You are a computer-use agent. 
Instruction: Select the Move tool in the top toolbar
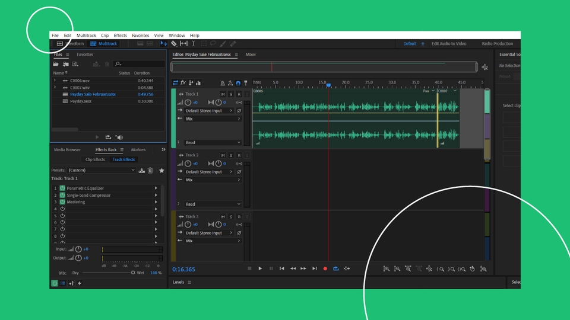[x=164, y=43]
